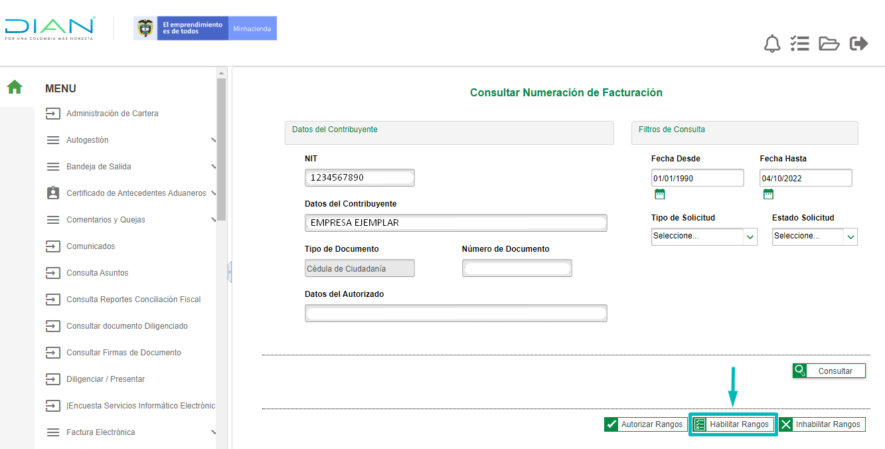Open Comunicados menu item
The image size is (885, 449).
tap(90, 246)
